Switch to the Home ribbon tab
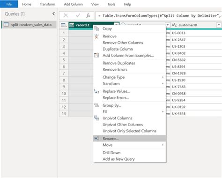Viewport: 222px width, 178px height. pyautogui.click(x=27, y=4)
